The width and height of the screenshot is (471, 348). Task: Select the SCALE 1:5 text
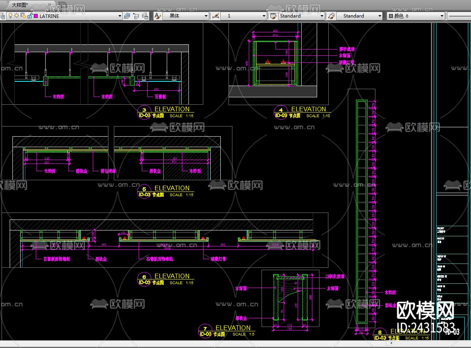(244, 334)
